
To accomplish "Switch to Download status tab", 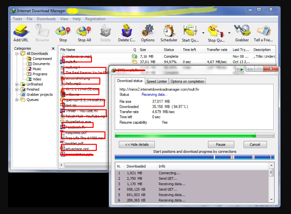I will 130,81.
